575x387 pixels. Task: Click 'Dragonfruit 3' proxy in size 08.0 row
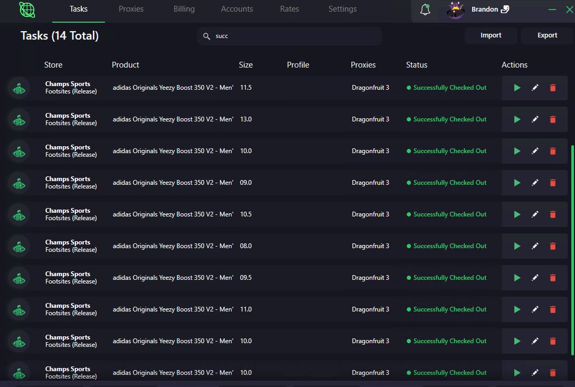point(370,246)
